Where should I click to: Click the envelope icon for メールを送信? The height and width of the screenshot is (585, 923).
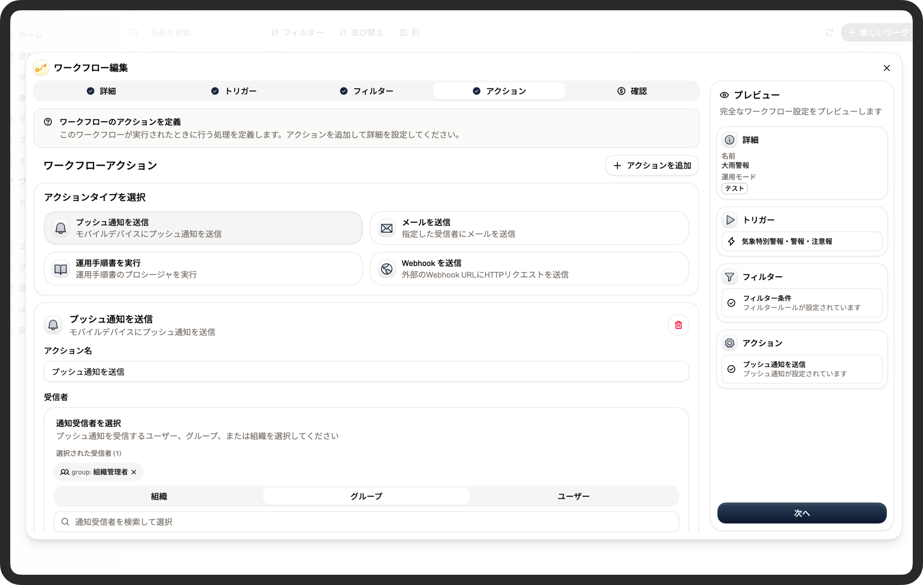[386, 228]
